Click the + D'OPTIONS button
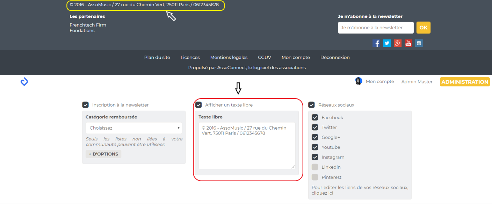492x204 pixels. 103,154
